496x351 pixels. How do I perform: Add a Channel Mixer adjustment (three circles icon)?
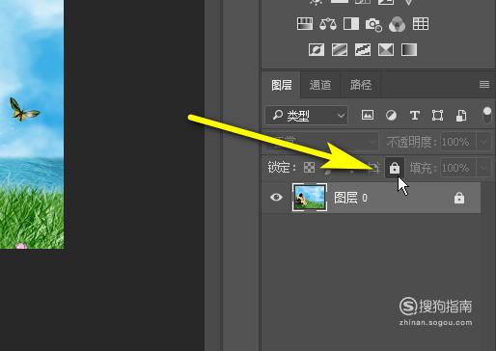pos(397,24)
